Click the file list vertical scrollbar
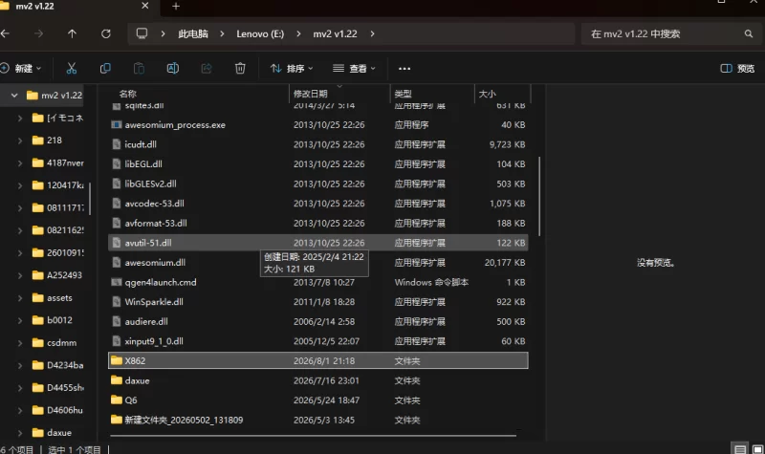The image size is (765, 454). (x=539, y=196)
